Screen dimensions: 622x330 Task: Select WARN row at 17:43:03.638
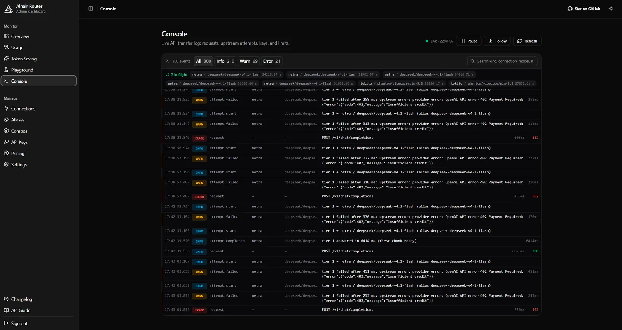pos(351,274)
